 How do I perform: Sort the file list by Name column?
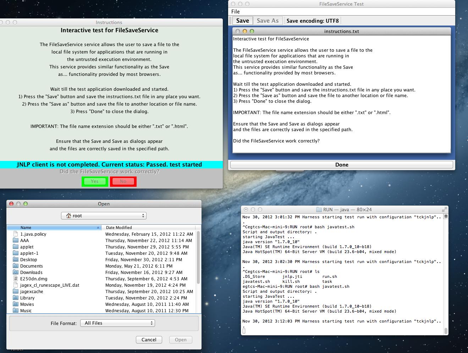(x=54, y=228)
